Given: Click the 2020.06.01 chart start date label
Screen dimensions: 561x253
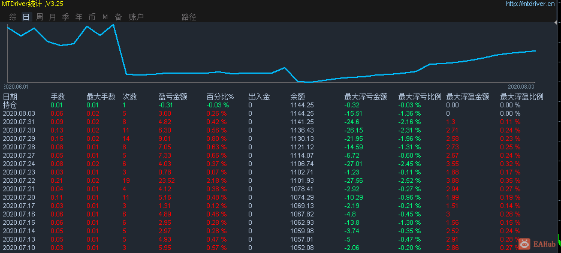Looking at the screenshot, I should (16, 86).
